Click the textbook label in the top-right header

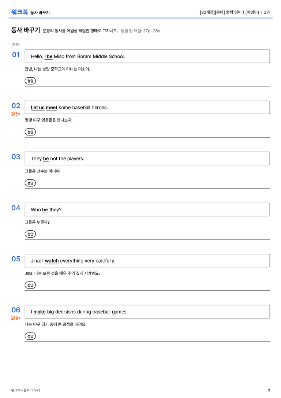pyautogui.click(x=229, y=12)
